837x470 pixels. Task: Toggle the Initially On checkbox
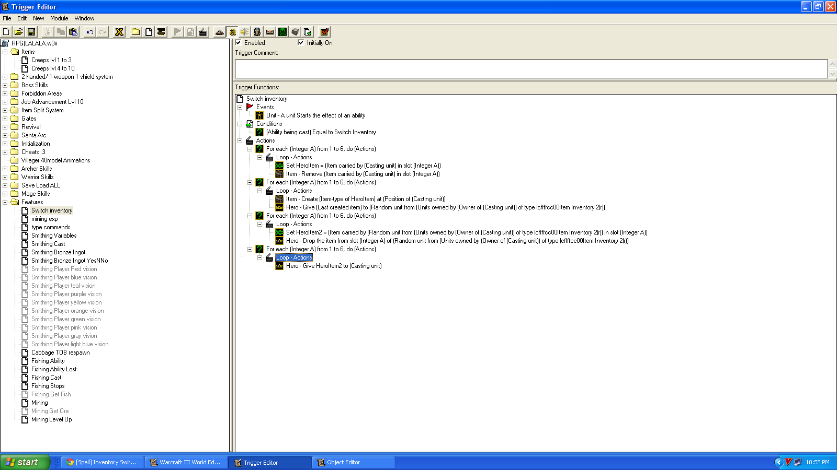coord(301,43)
